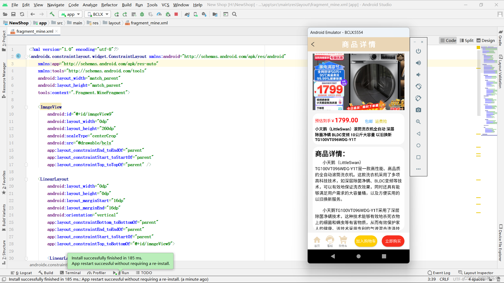Tap the back arrow in 商品详情 header
This screenshot has width=504, height=283.
pyautogui.click(x=313, y=44)
